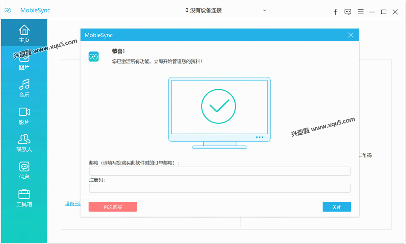Click the MobieSync title text in header

click(35, 10)
